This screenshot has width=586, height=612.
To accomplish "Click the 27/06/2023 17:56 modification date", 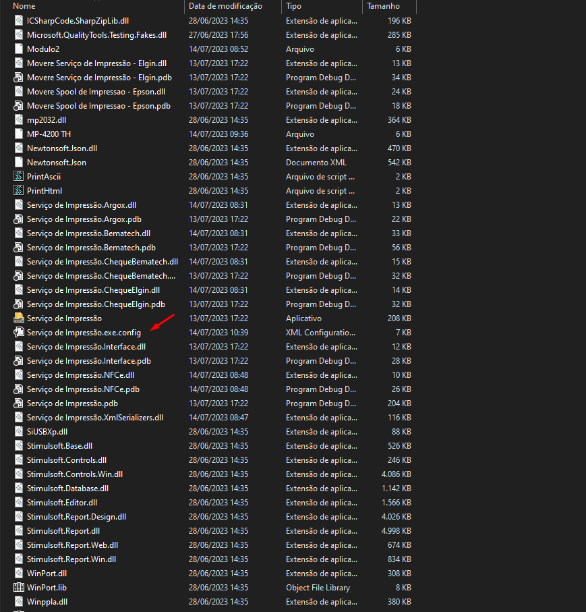I will [x=218, y=34].
